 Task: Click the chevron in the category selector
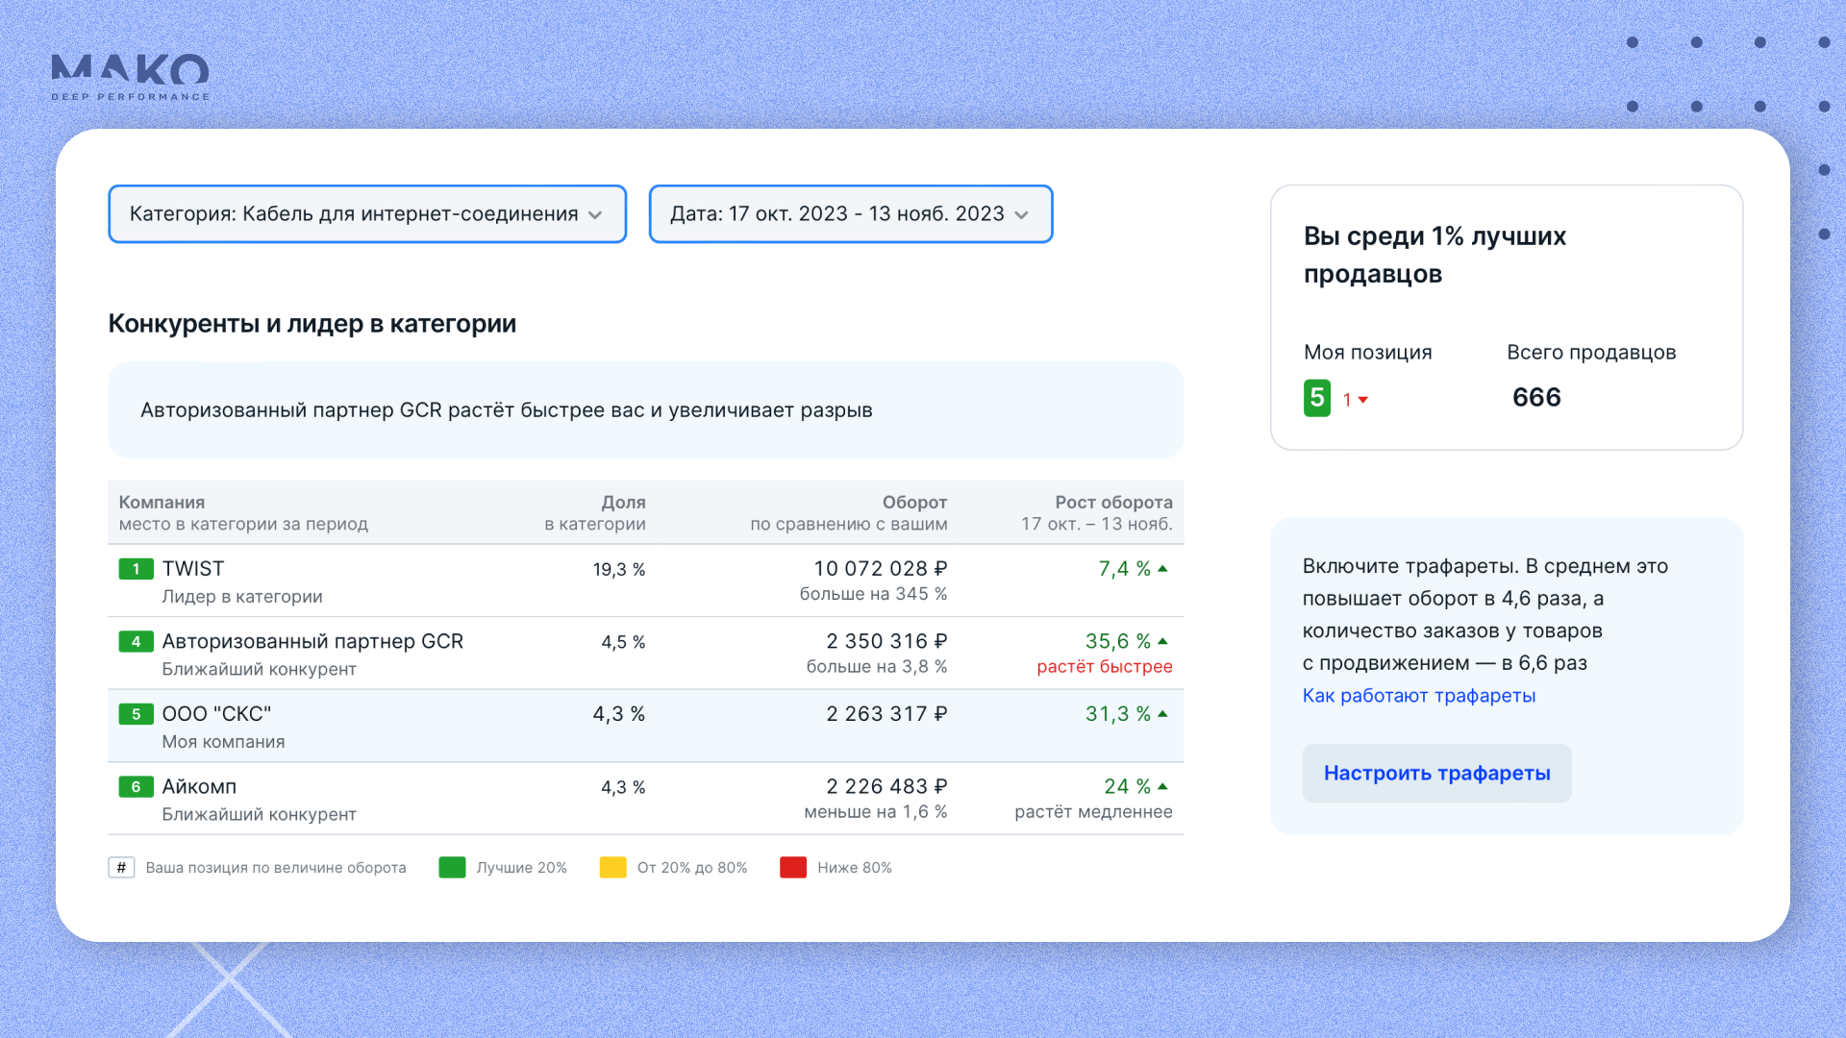[x=595, y=215]
